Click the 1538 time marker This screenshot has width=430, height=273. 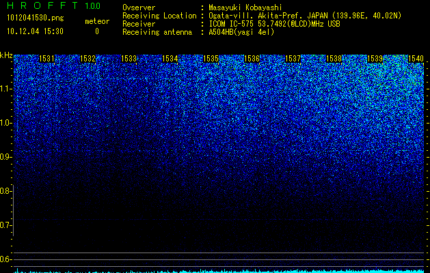tap(334, 59)
